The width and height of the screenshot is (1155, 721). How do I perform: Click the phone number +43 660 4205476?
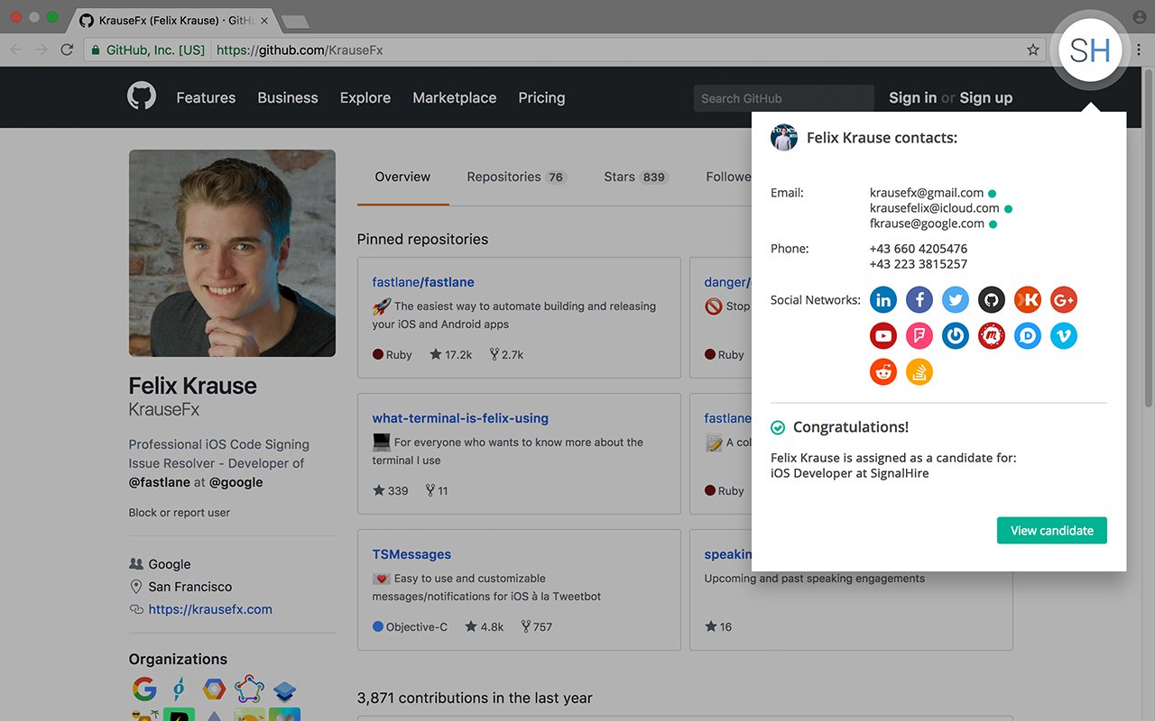(919, 249)
